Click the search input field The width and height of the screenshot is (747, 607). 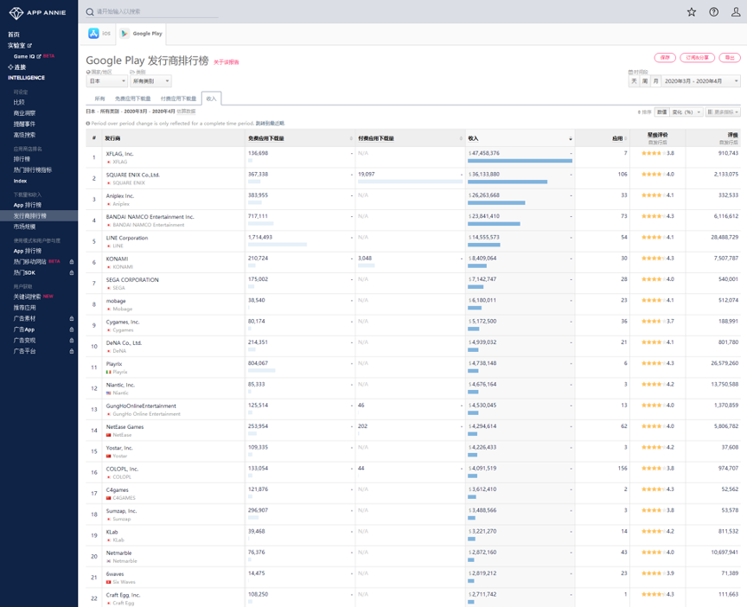coord(156,12)
